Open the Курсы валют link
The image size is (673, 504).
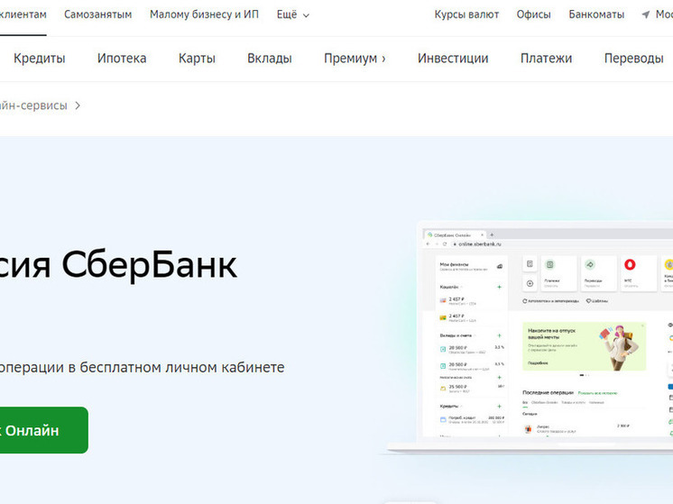click(x=466, y=14)
